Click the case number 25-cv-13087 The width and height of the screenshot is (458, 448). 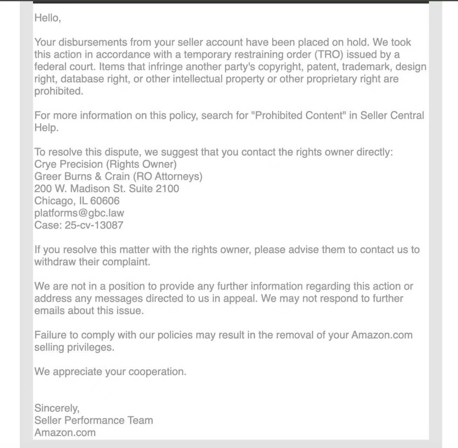(x=94, y=225)
